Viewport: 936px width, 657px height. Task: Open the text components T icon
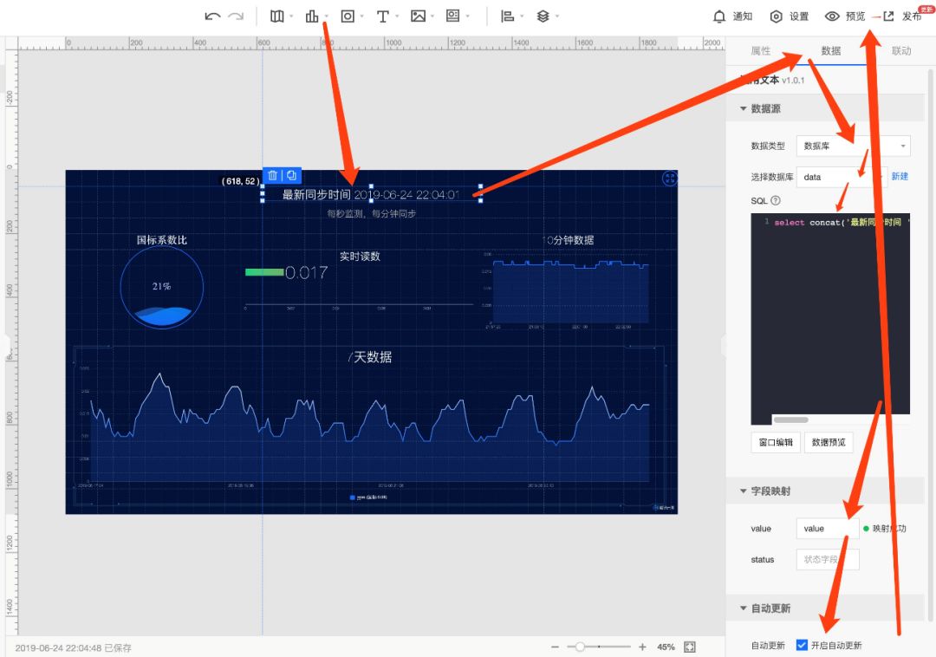point(383,16)
